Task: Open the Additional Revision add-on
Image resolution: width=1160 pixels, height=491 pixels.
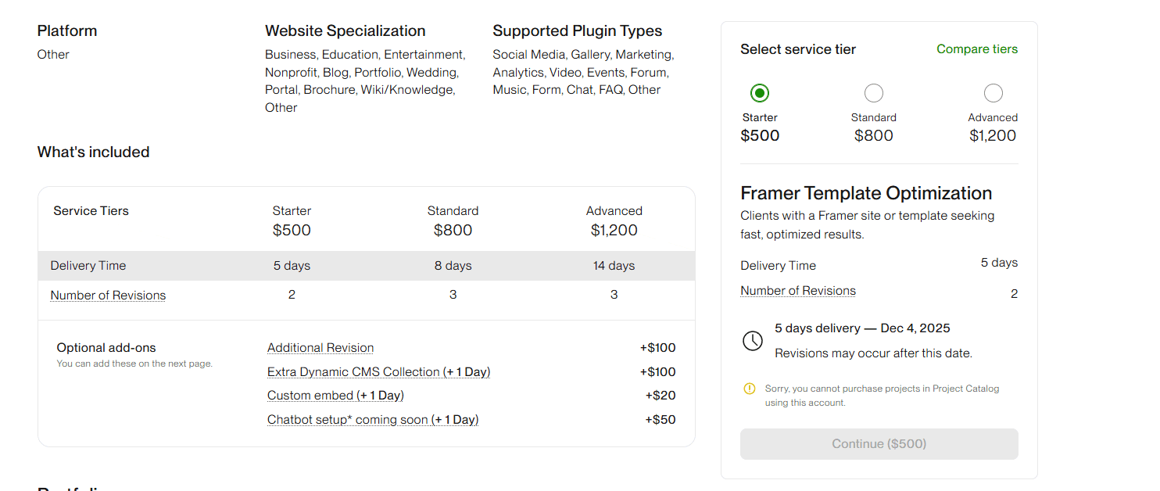Action: 320,348
